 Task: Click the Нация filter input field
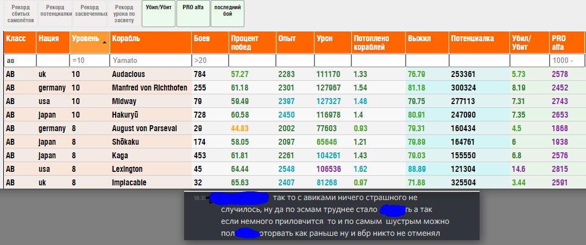(52, 61)
